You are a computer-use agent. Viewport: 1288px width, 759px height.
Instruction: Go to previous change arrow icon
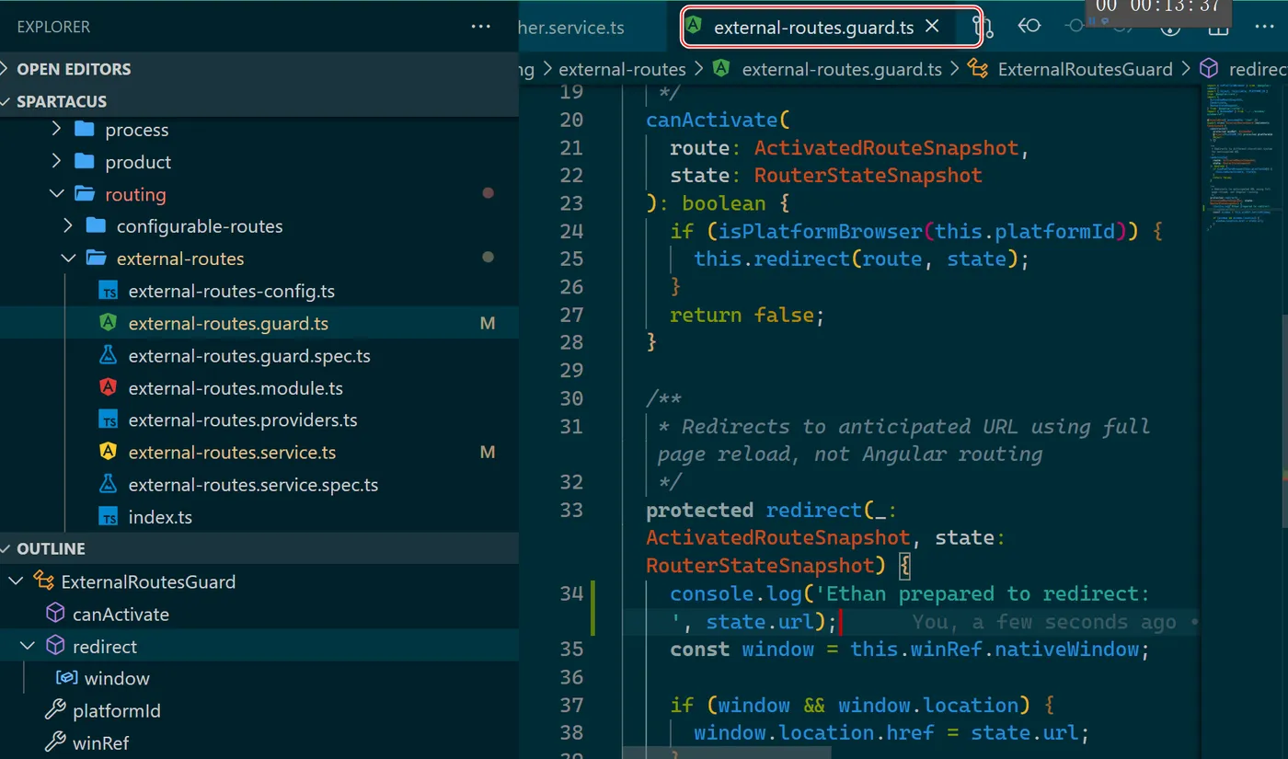tap(1029, 26)
